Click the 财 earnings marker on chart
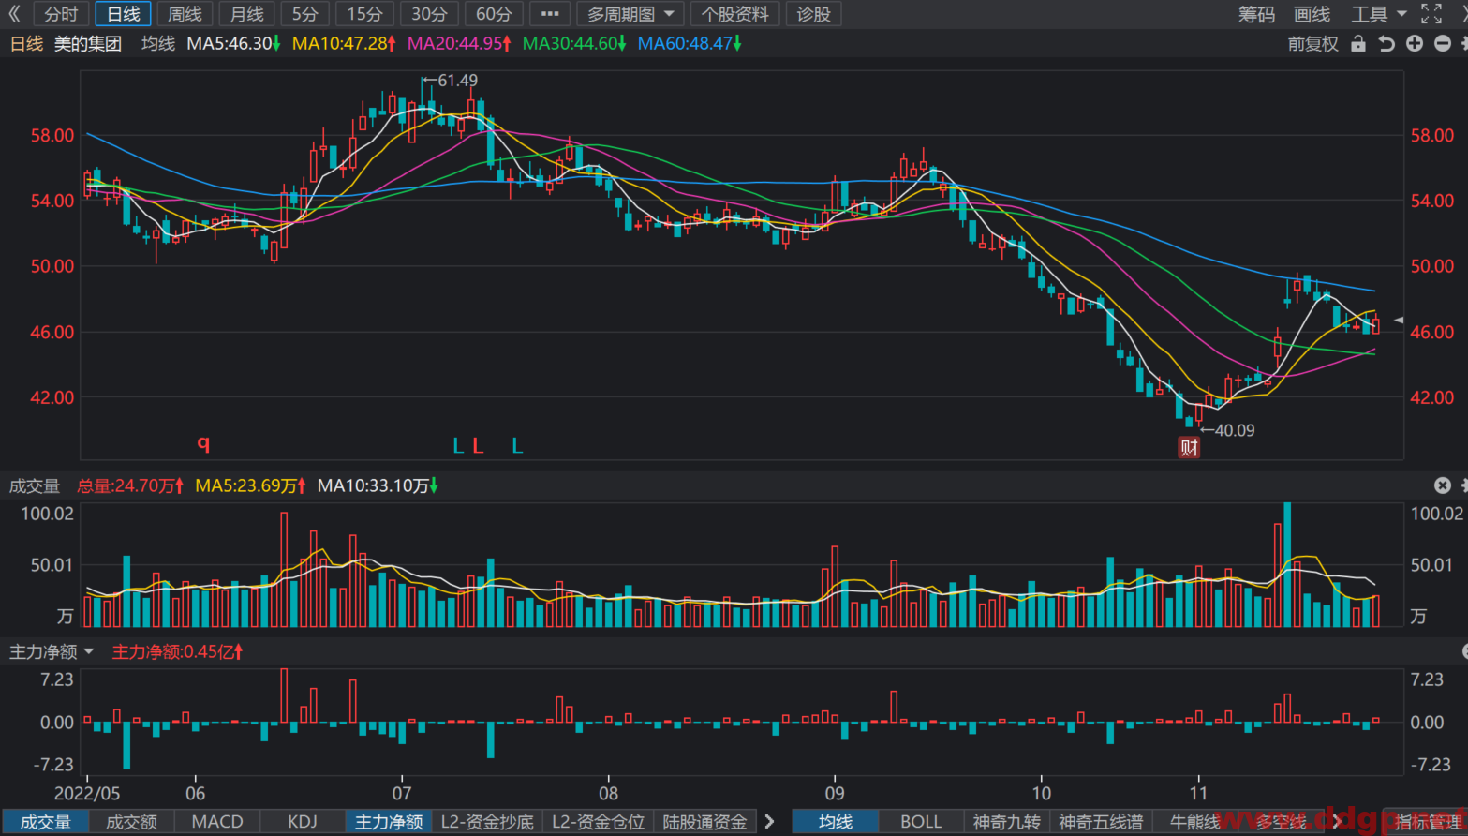The image size is (1468, 836). pyautogui.click(x=1189, y=448)
